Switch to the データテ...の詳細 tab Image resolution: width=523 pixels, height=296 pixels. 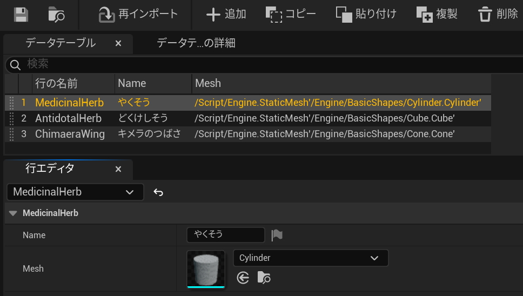pos(196,43)
